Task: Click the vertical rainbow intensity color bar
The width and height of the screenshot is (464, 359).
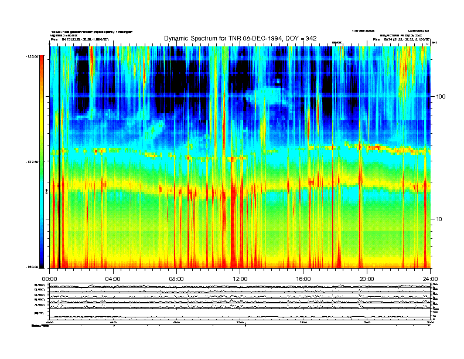Action: pyautogui.click(x=42, y=162)
